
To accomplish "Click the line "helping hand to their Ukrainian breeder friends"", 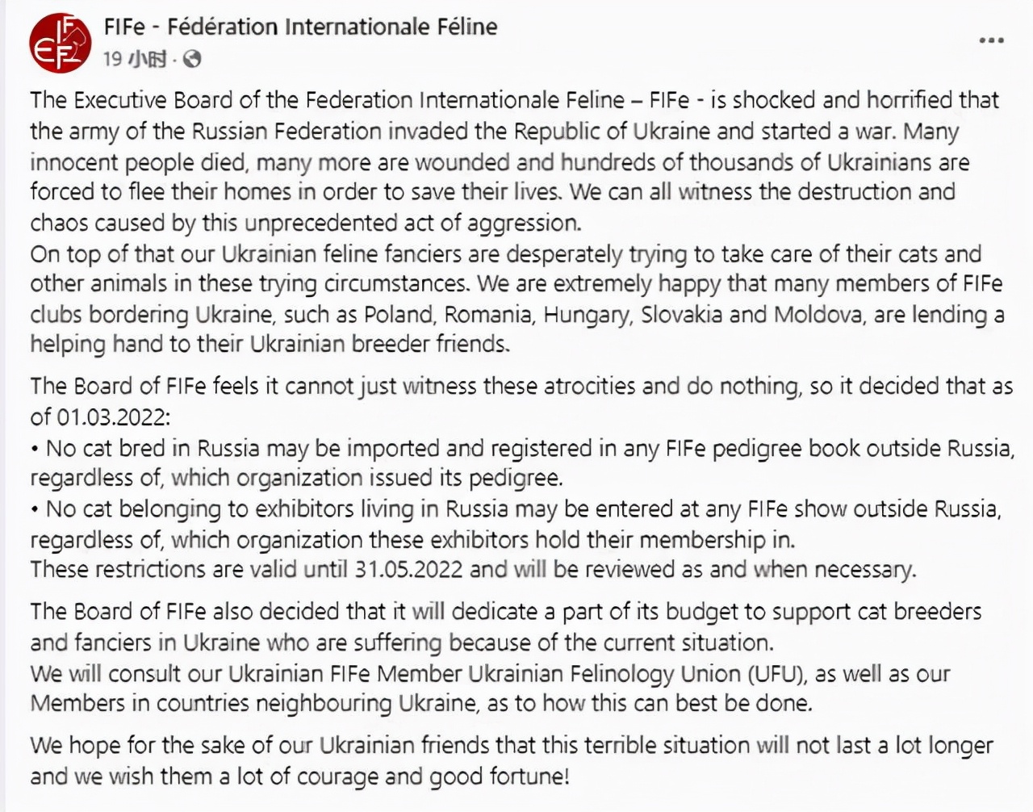I will (270, 345).
